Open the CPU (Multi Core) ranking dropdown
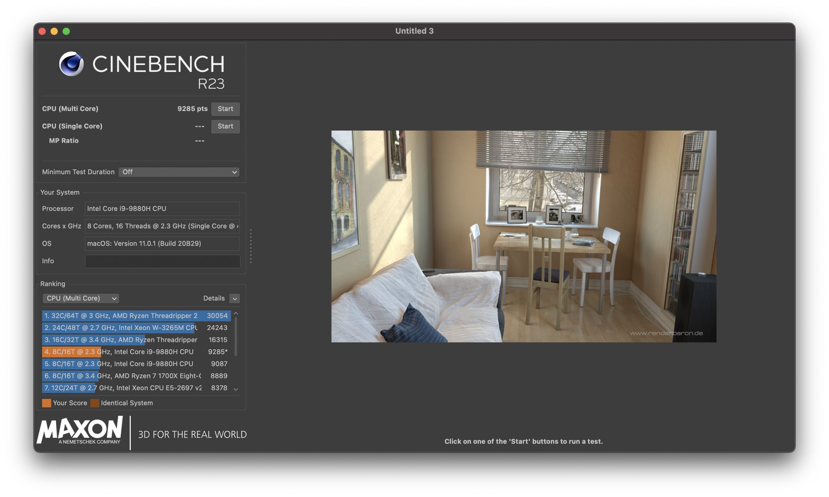 [x=81, y=298]
